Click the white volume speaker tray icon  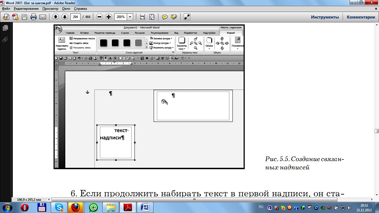(x=350, y=207)
